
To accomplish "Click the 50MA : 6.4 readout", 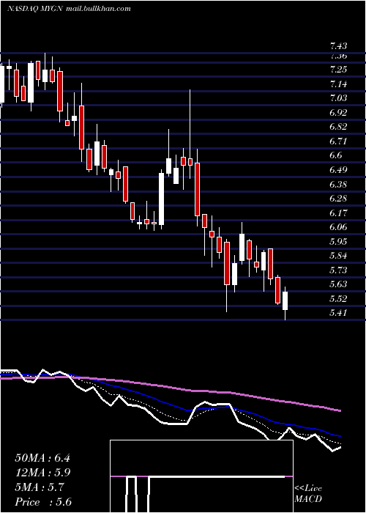I will tap(42, 458).
